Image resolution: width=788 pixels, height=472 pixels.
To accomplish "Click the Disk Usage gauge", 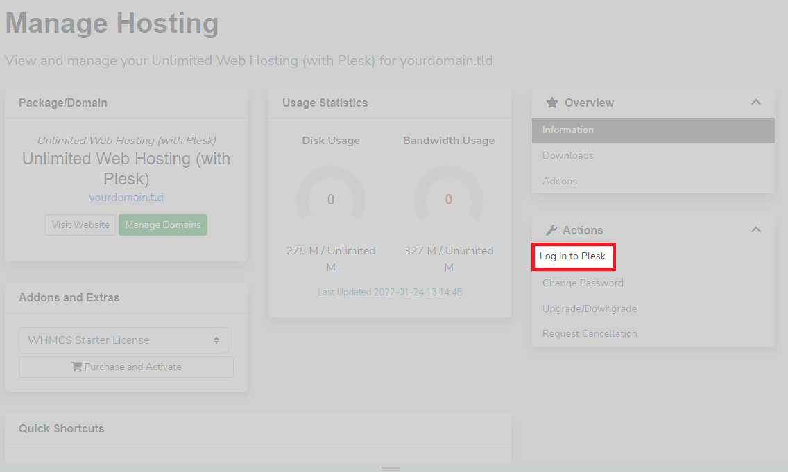I will (x=331, y=198).
